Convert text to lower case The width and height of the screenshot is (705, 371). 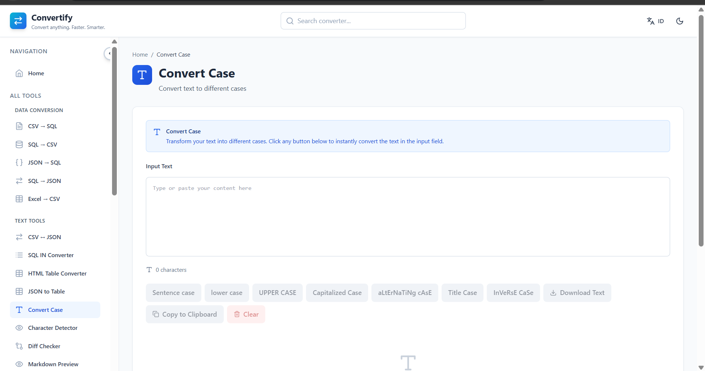pos(227,293)
